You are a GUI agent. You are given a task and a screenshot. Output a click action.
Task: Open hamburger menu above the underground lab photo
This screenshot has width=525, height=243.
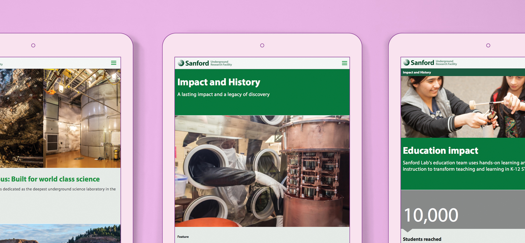click(x=114, y=63)
